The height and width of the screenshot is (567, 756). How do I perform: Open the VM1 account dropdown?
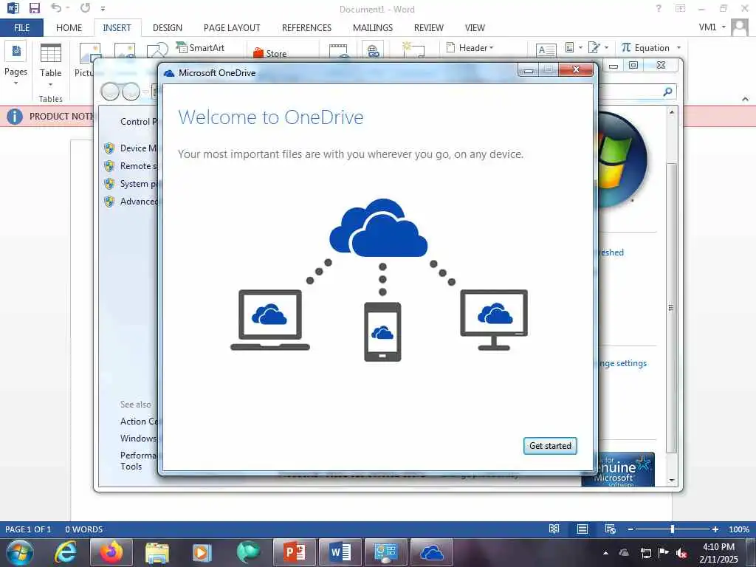click(712, 27)
